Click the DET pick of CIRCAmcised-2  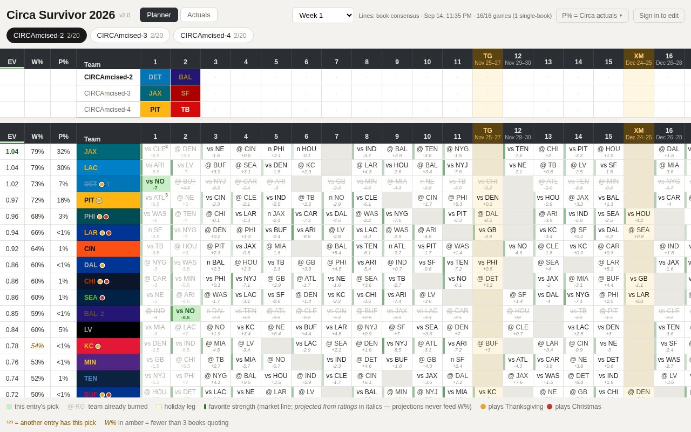coord(155,77)
